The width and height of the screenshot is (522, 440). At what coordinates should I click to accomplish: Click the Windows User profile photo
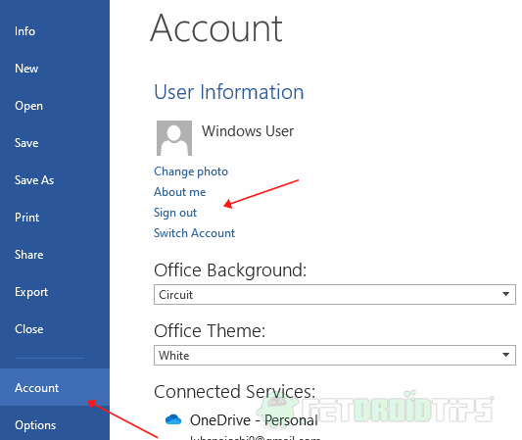(174, 138)
